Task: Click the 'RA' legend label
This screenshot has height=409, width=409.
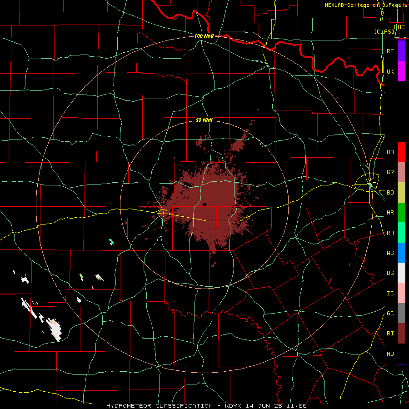Action: click(x=390, y=233)
